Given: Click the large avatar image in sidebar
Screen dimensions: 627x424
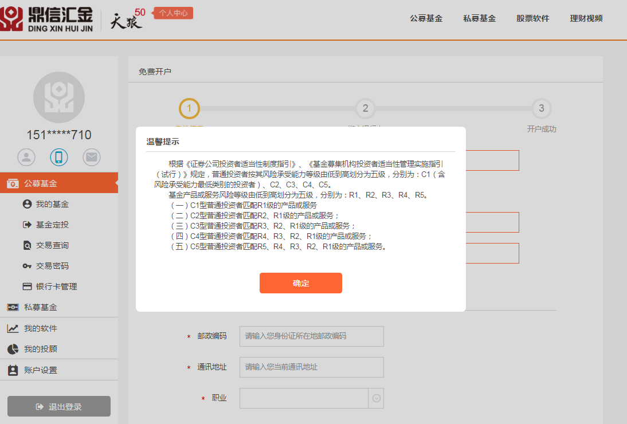Looking at the screenshot, I should [x=59, y=97].
